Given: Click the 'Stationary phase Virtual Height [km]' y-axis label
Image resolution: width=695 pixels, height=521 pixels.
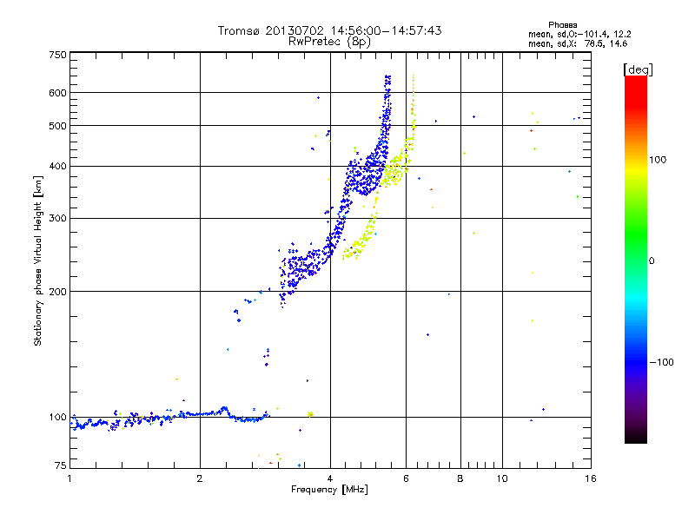Looking at the screenshot, I should pyautogui.click(x=38, y=260).
